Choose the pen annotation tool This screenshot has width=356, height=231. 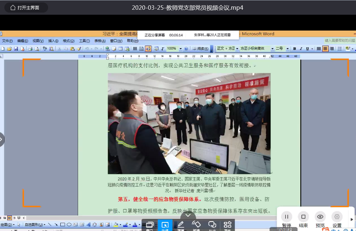point(181,225)
